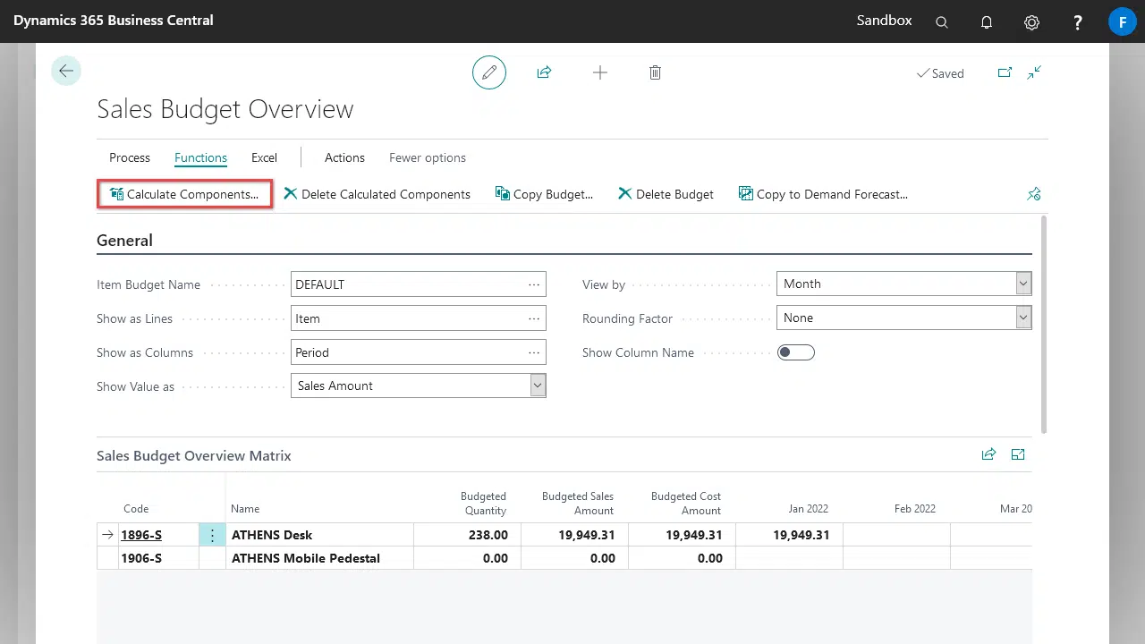Open the Excel menu
This screenshot has height=644, width=1145.
[264, 157]
